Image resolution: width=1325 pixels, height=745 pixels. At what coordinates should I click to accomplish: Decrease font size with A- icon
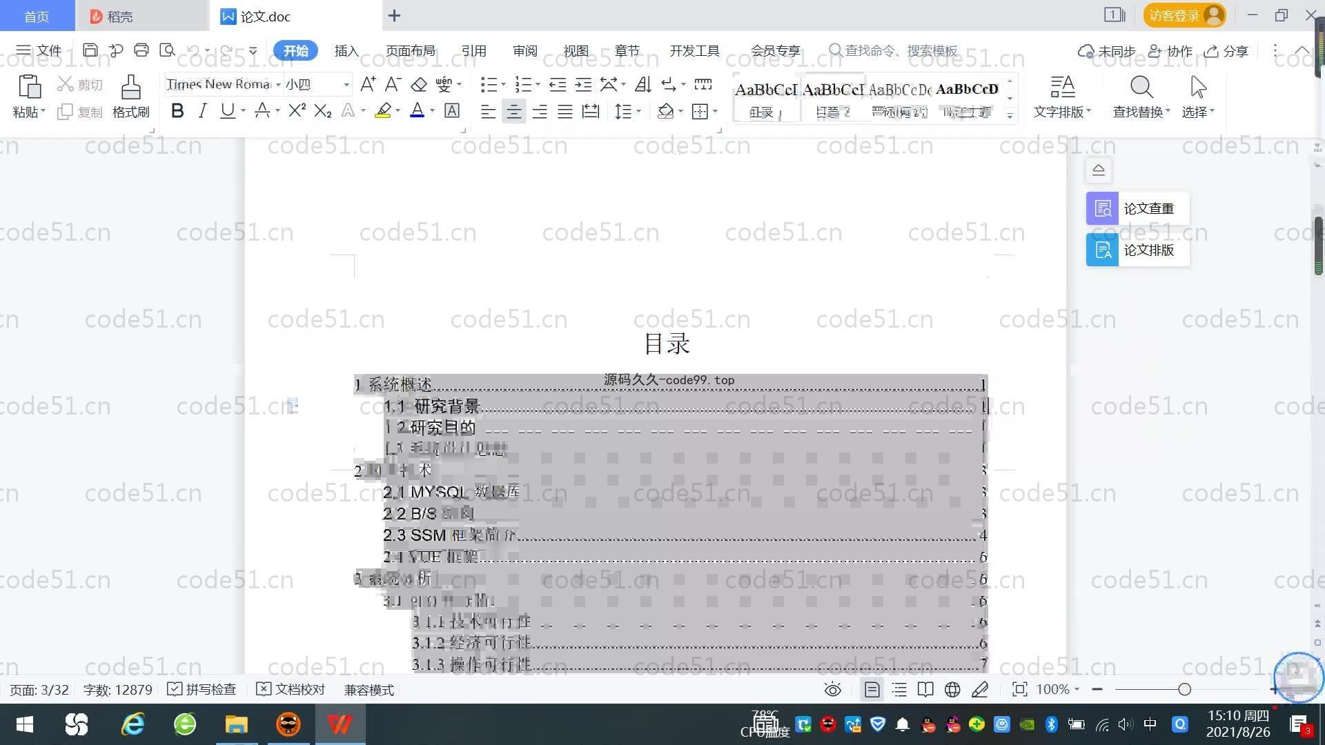click(393, 85)
